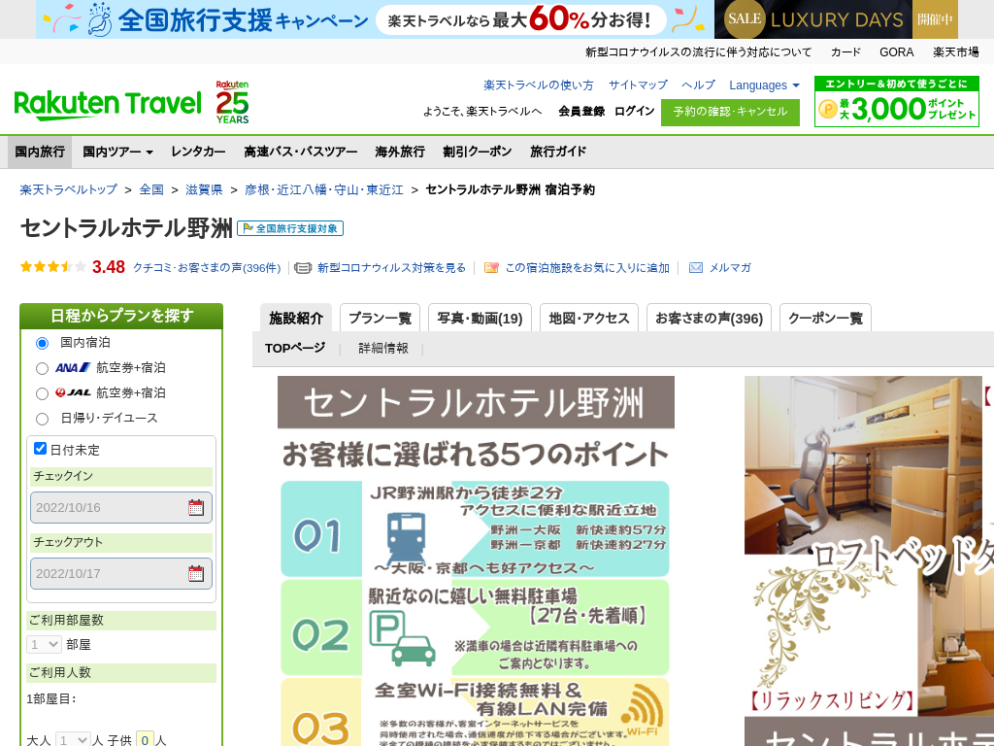Open the 大人 adult count dropdown

tap(72, 739)
